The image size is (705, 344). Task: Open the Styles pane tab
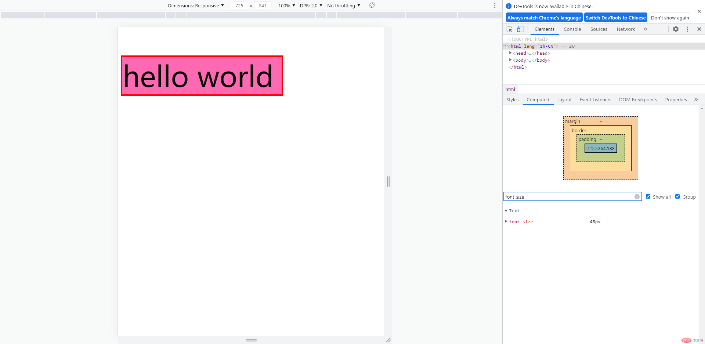coord(512,99)
